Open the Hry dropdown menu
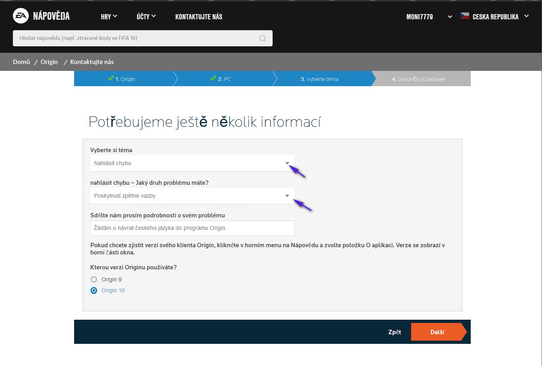The height and width of the screenshot is (366, 542). [x=109, y=17]
